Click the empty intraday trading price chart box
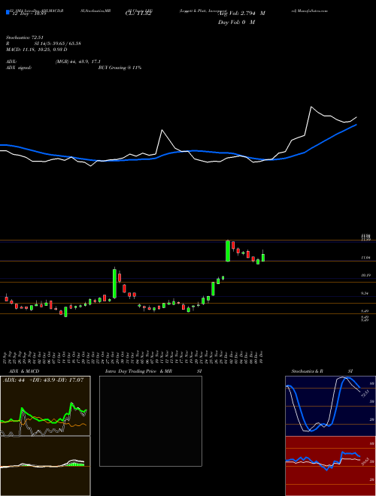The height and width of the screenshot is (496, 376). pos(150,421)
